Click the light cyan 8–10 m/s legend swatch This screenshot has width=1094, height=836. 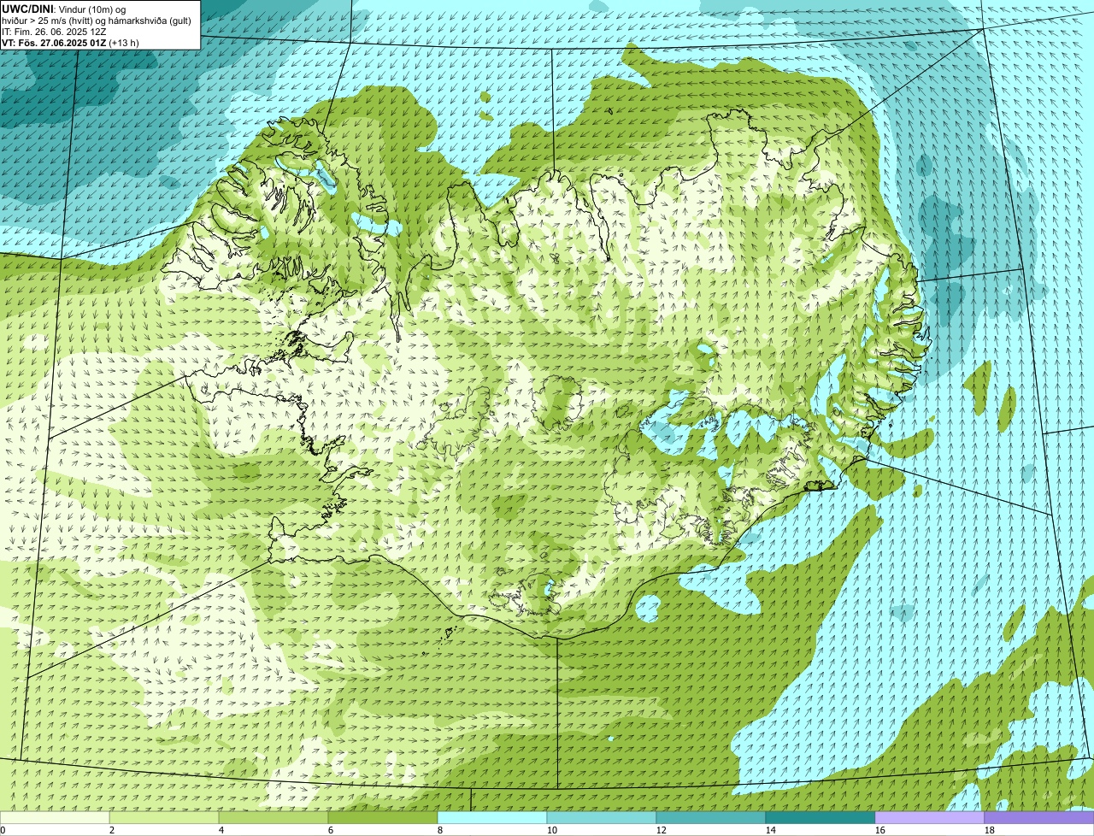tap(492, 817)
